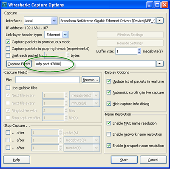
Task: Toggle Enable transport name resolution
Action: [x=109, y=146]
